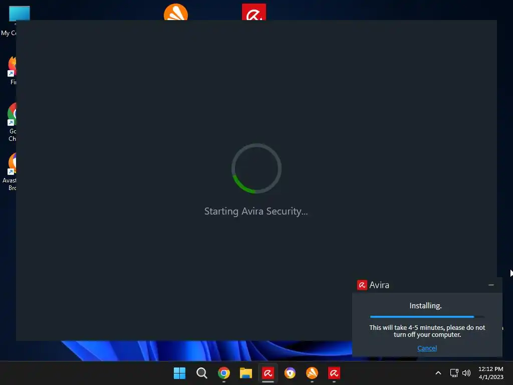This screenshot has height=385, width=513.
Task: Open network status tray icon
Action: pyautogui.click(x=454, y=373)
